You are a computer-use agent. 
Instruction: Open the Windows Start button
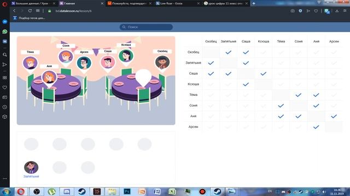[x=6, y=192]
